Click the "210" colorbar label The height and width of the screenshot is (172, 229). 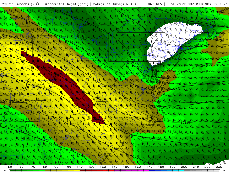pyautogui.click(x=196, y=167)
